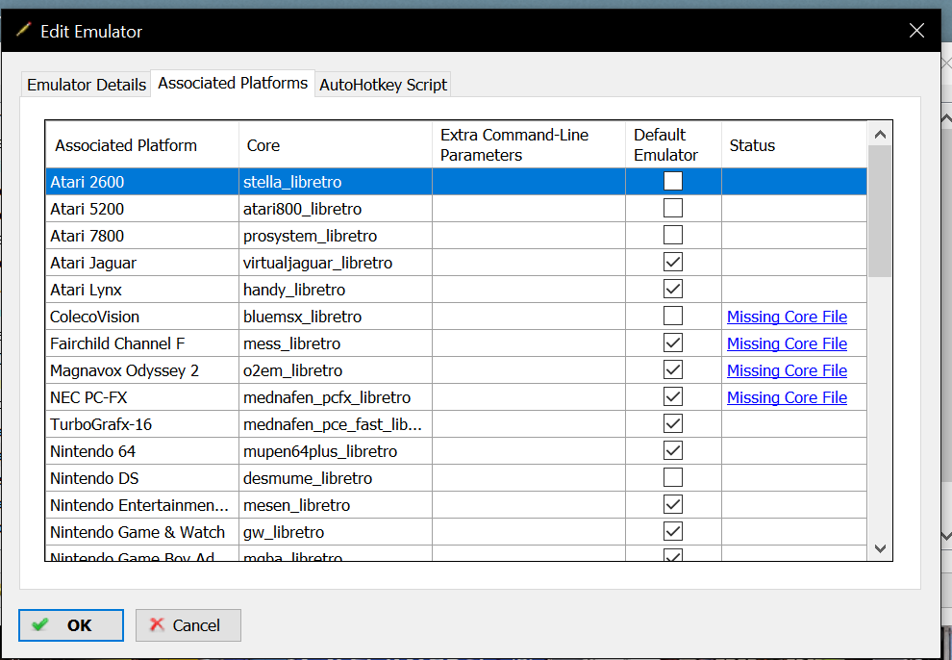Uncheck NEC PC-FX default emulator box

[673, 396]
